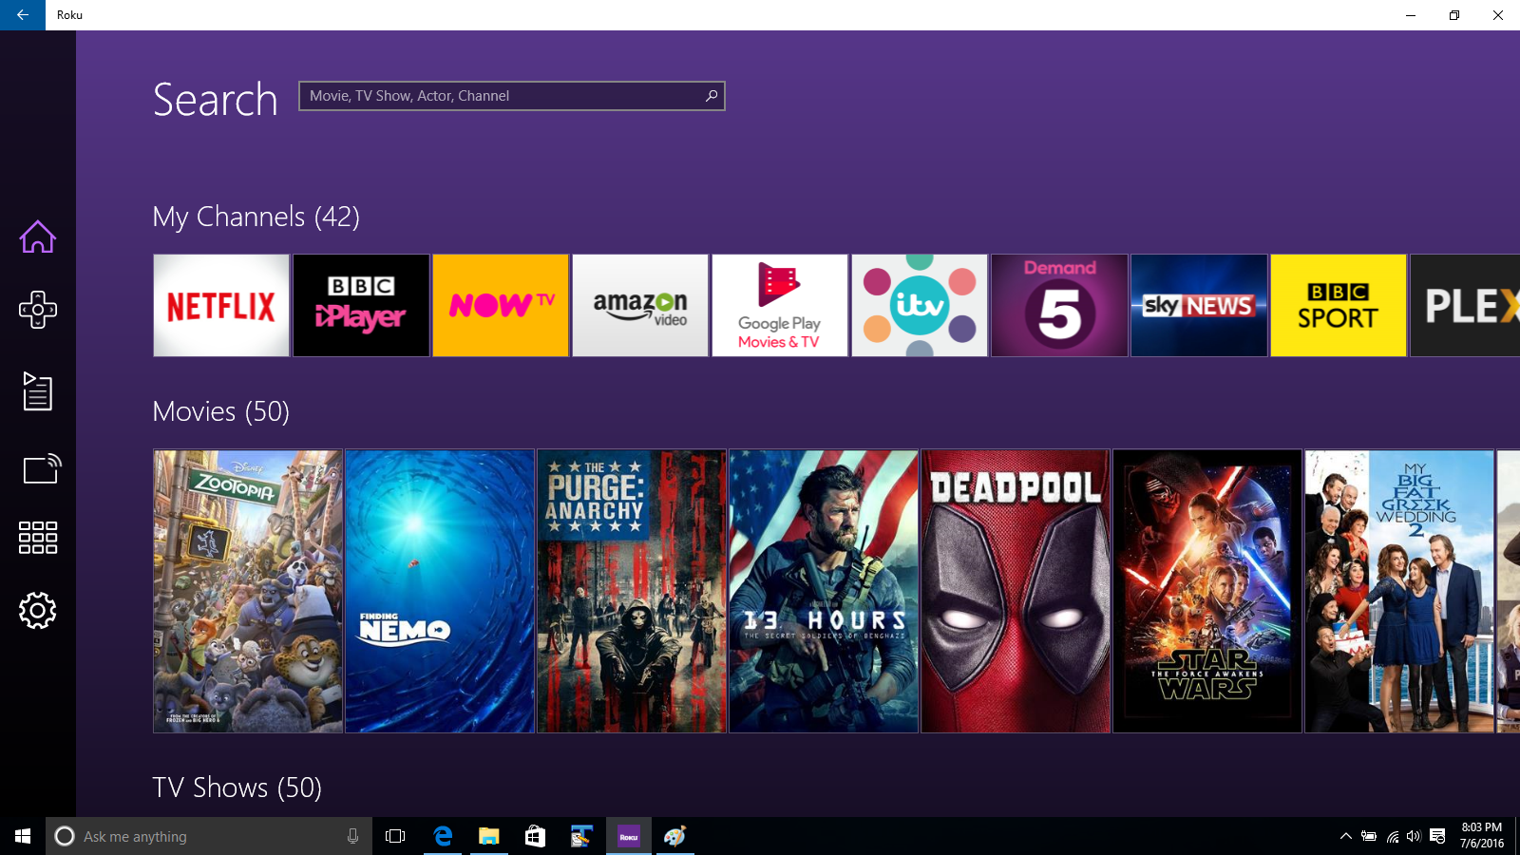Open Google Play Movies & TV channel

point(780,306)
